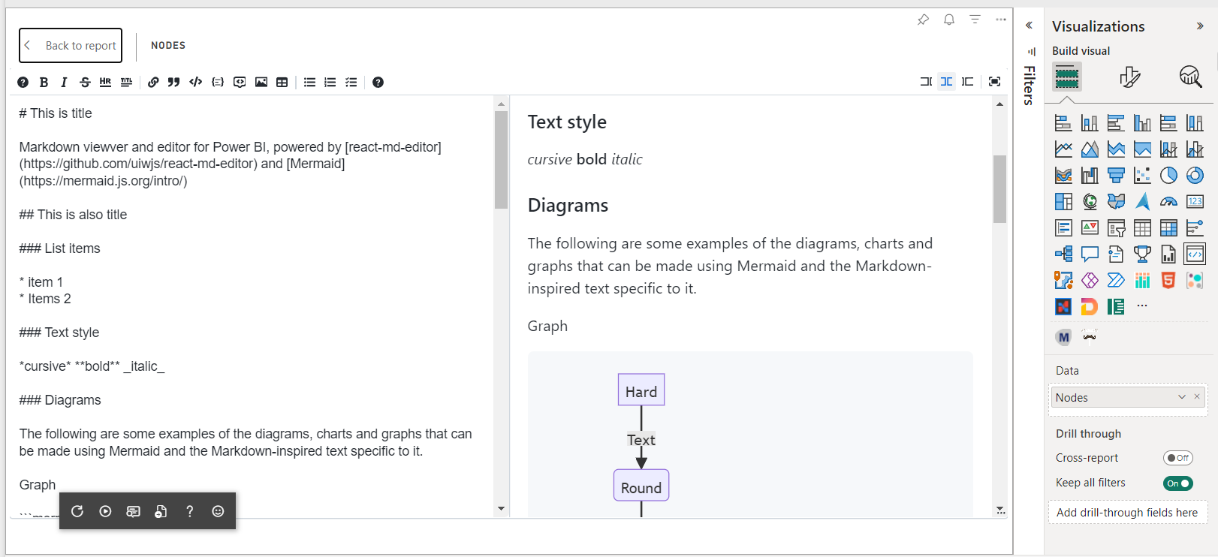1218x557 pixels.
Task: Switch to preview-only layout
Action: pos(968,82)
